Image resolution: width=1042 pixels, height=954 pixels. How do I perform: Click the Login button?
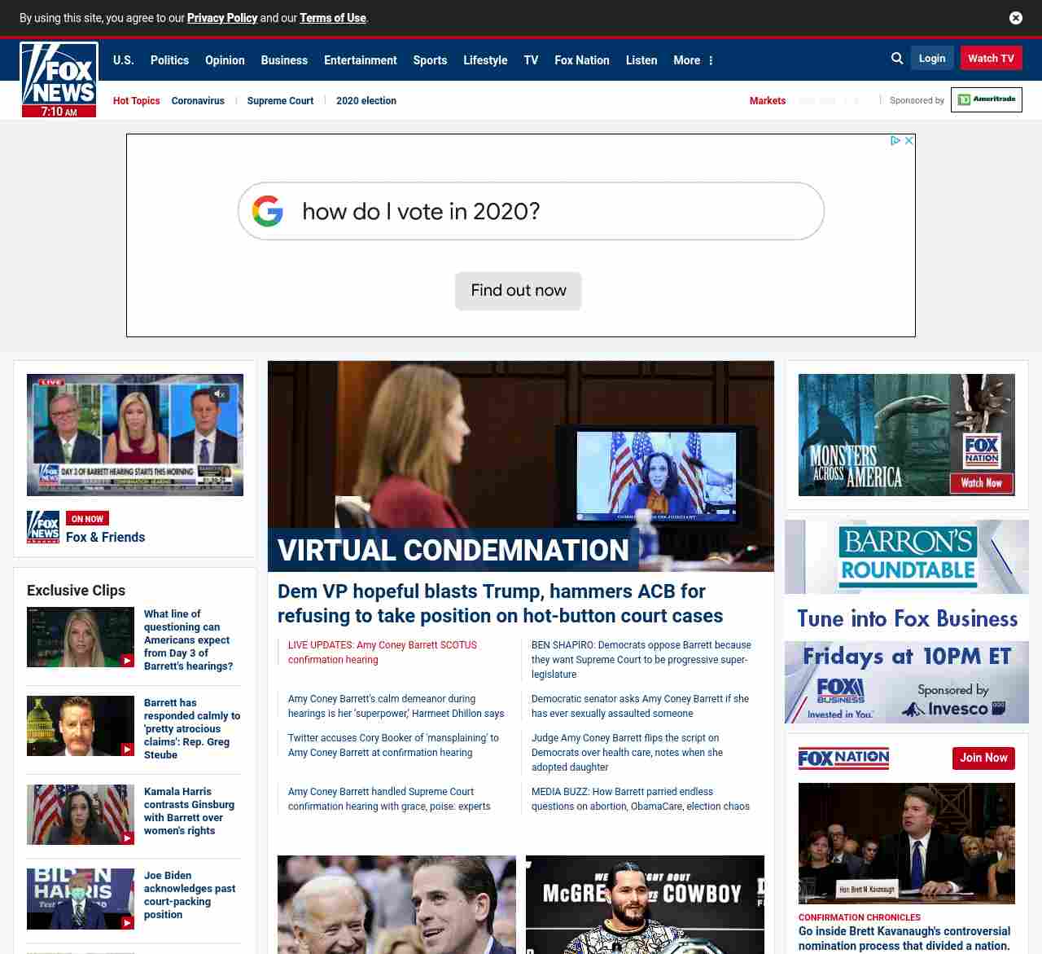pos(931,59)
